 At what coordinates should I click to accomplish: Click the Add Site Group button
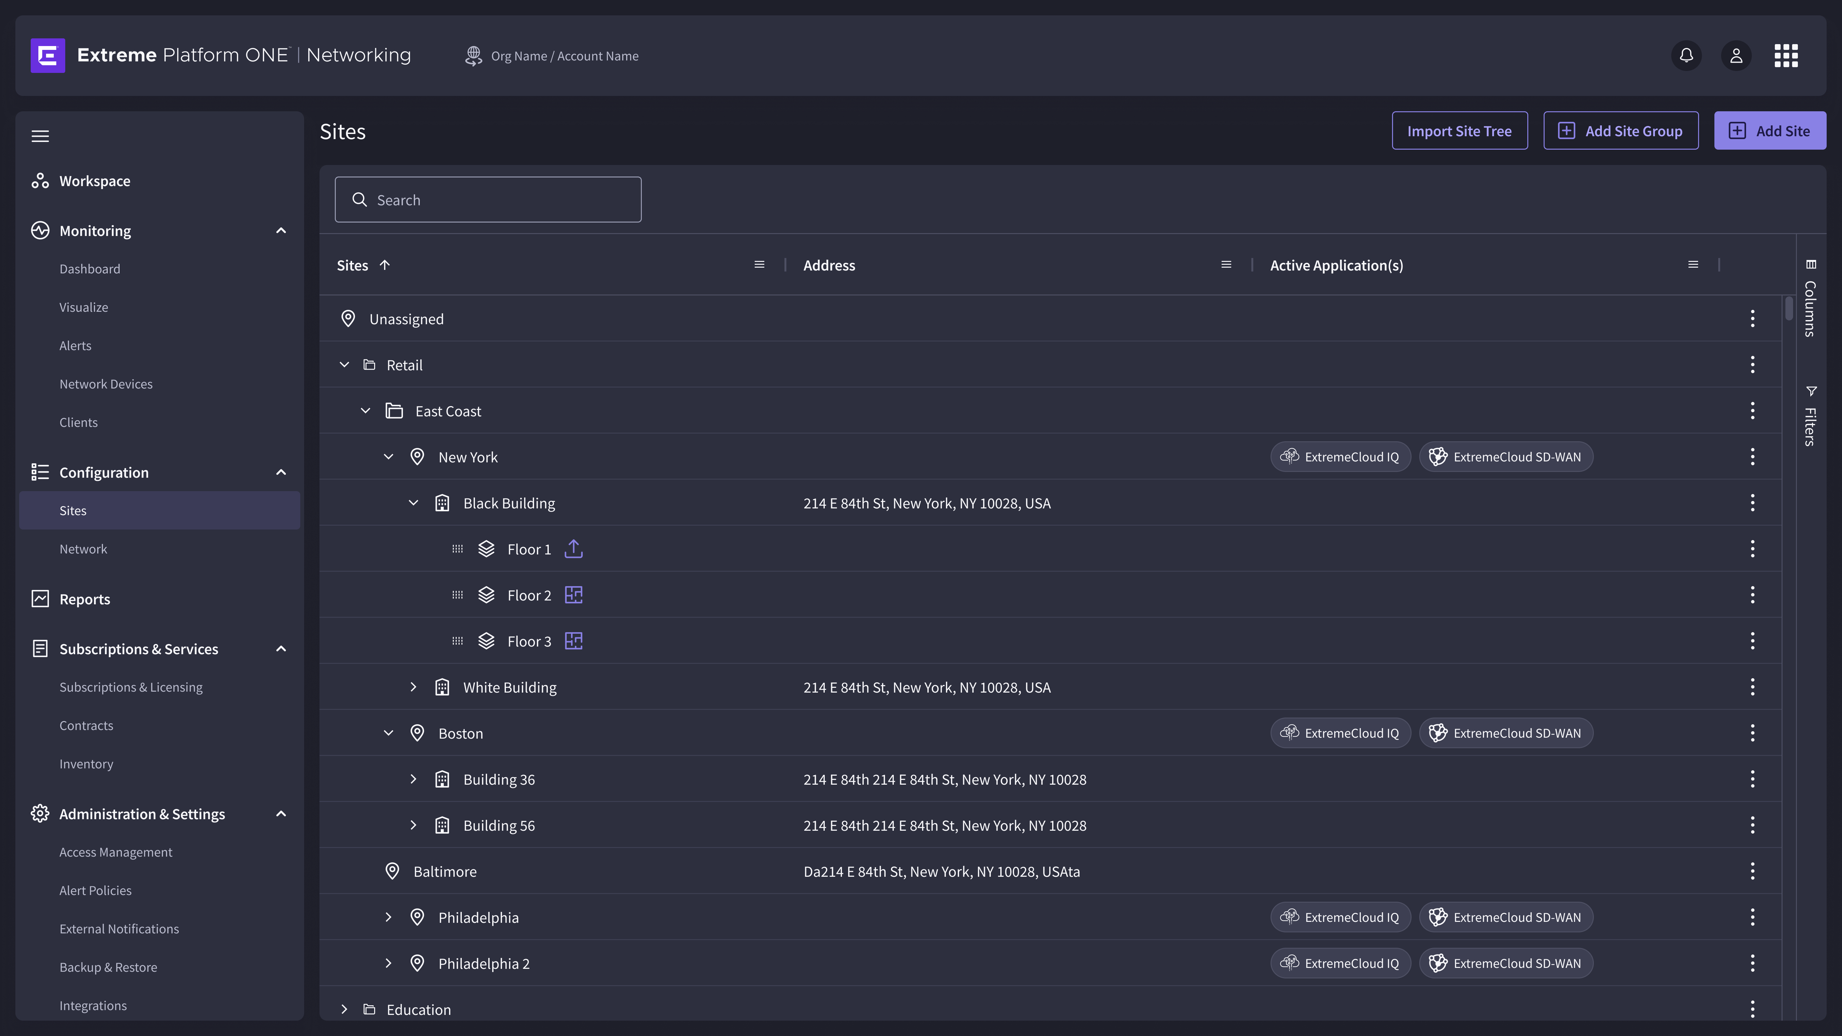[1620, 131]
